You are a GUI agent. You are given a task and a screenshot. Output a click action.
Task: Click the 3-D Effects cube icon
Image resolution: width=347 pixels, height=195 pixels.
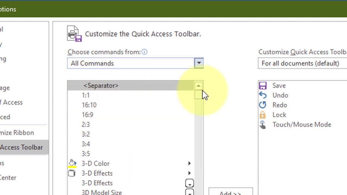[x=72, y=173]
